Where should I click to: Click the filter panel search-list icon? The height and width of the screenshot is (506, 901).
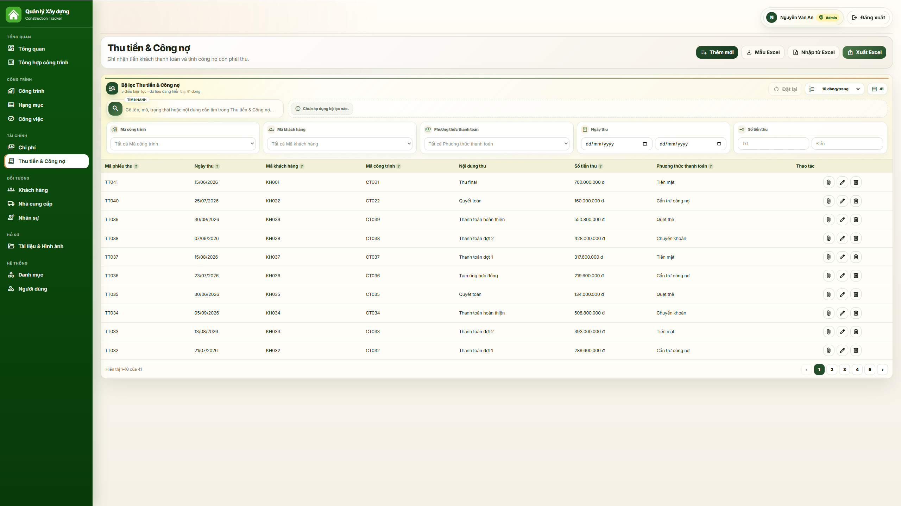pos(112,88)
